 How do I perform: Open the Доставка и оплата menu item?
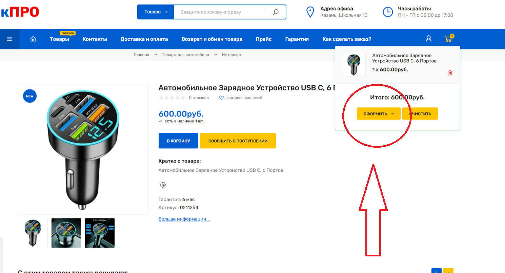[x=144, y=39]
